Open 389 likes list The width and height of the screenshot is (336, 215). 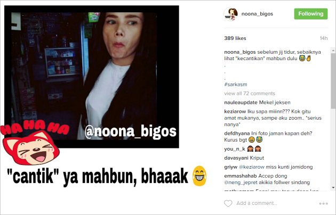pos(235,38)
